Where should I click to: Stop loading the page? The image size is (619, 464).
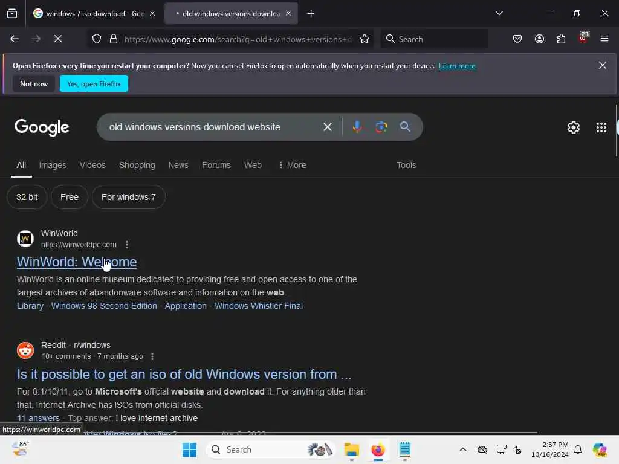[58, 39]
